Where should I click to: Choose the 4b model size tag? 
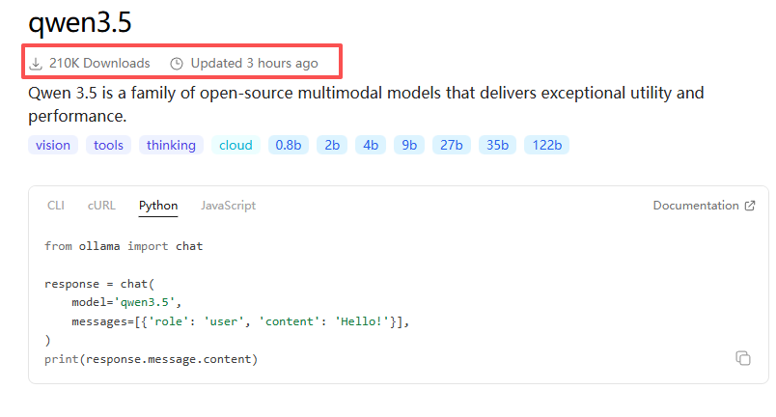[371, 145]
